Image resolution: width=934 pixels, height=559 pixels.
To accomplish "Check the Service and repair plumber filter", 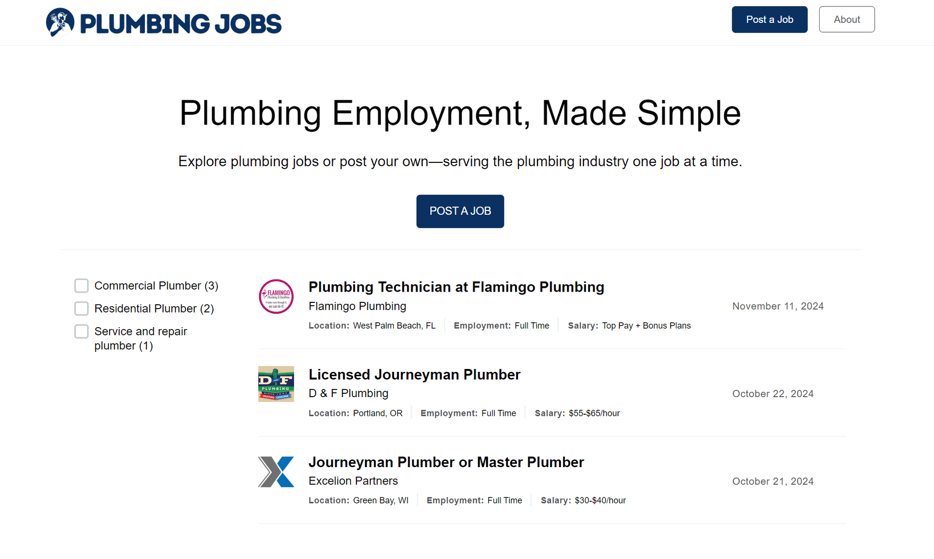I will click(81, 332).
